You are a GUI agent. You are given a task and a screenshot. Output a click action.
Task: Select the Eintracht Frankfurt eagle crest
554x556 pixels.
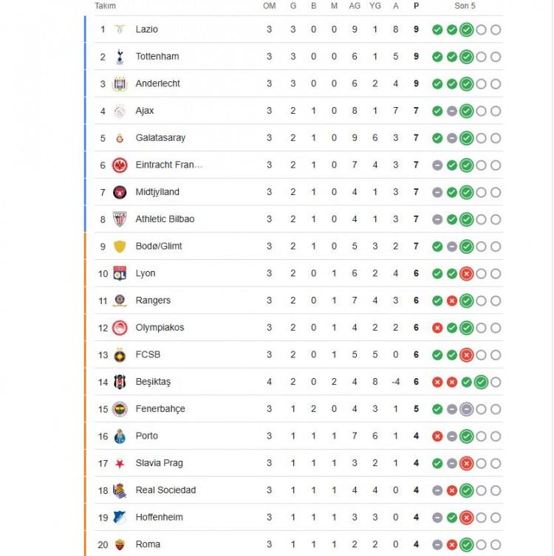[x=120, y=165]
